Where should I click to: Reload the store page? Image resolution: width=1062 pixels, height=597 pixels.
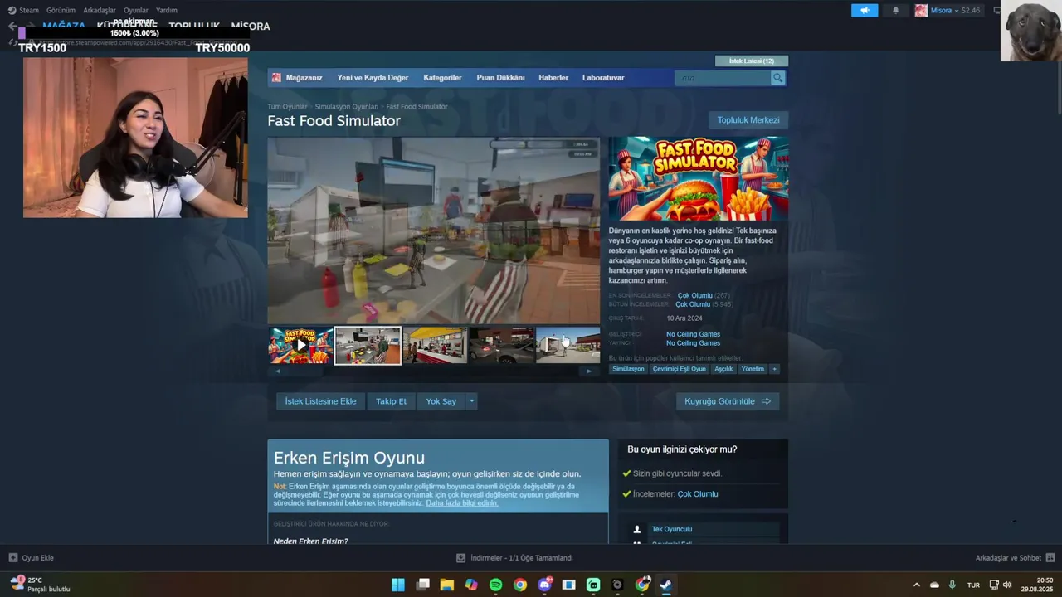click(13, 41)
